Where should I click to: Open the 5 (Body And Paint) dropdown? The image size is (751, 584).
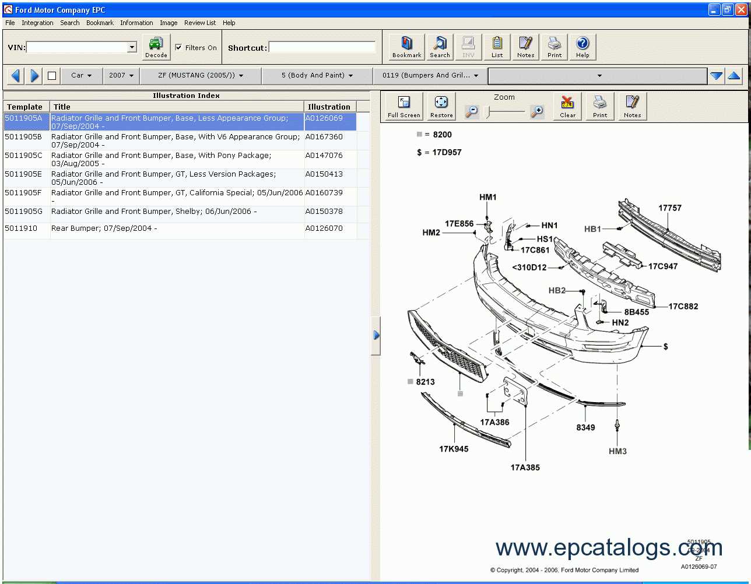pos(317,75)
